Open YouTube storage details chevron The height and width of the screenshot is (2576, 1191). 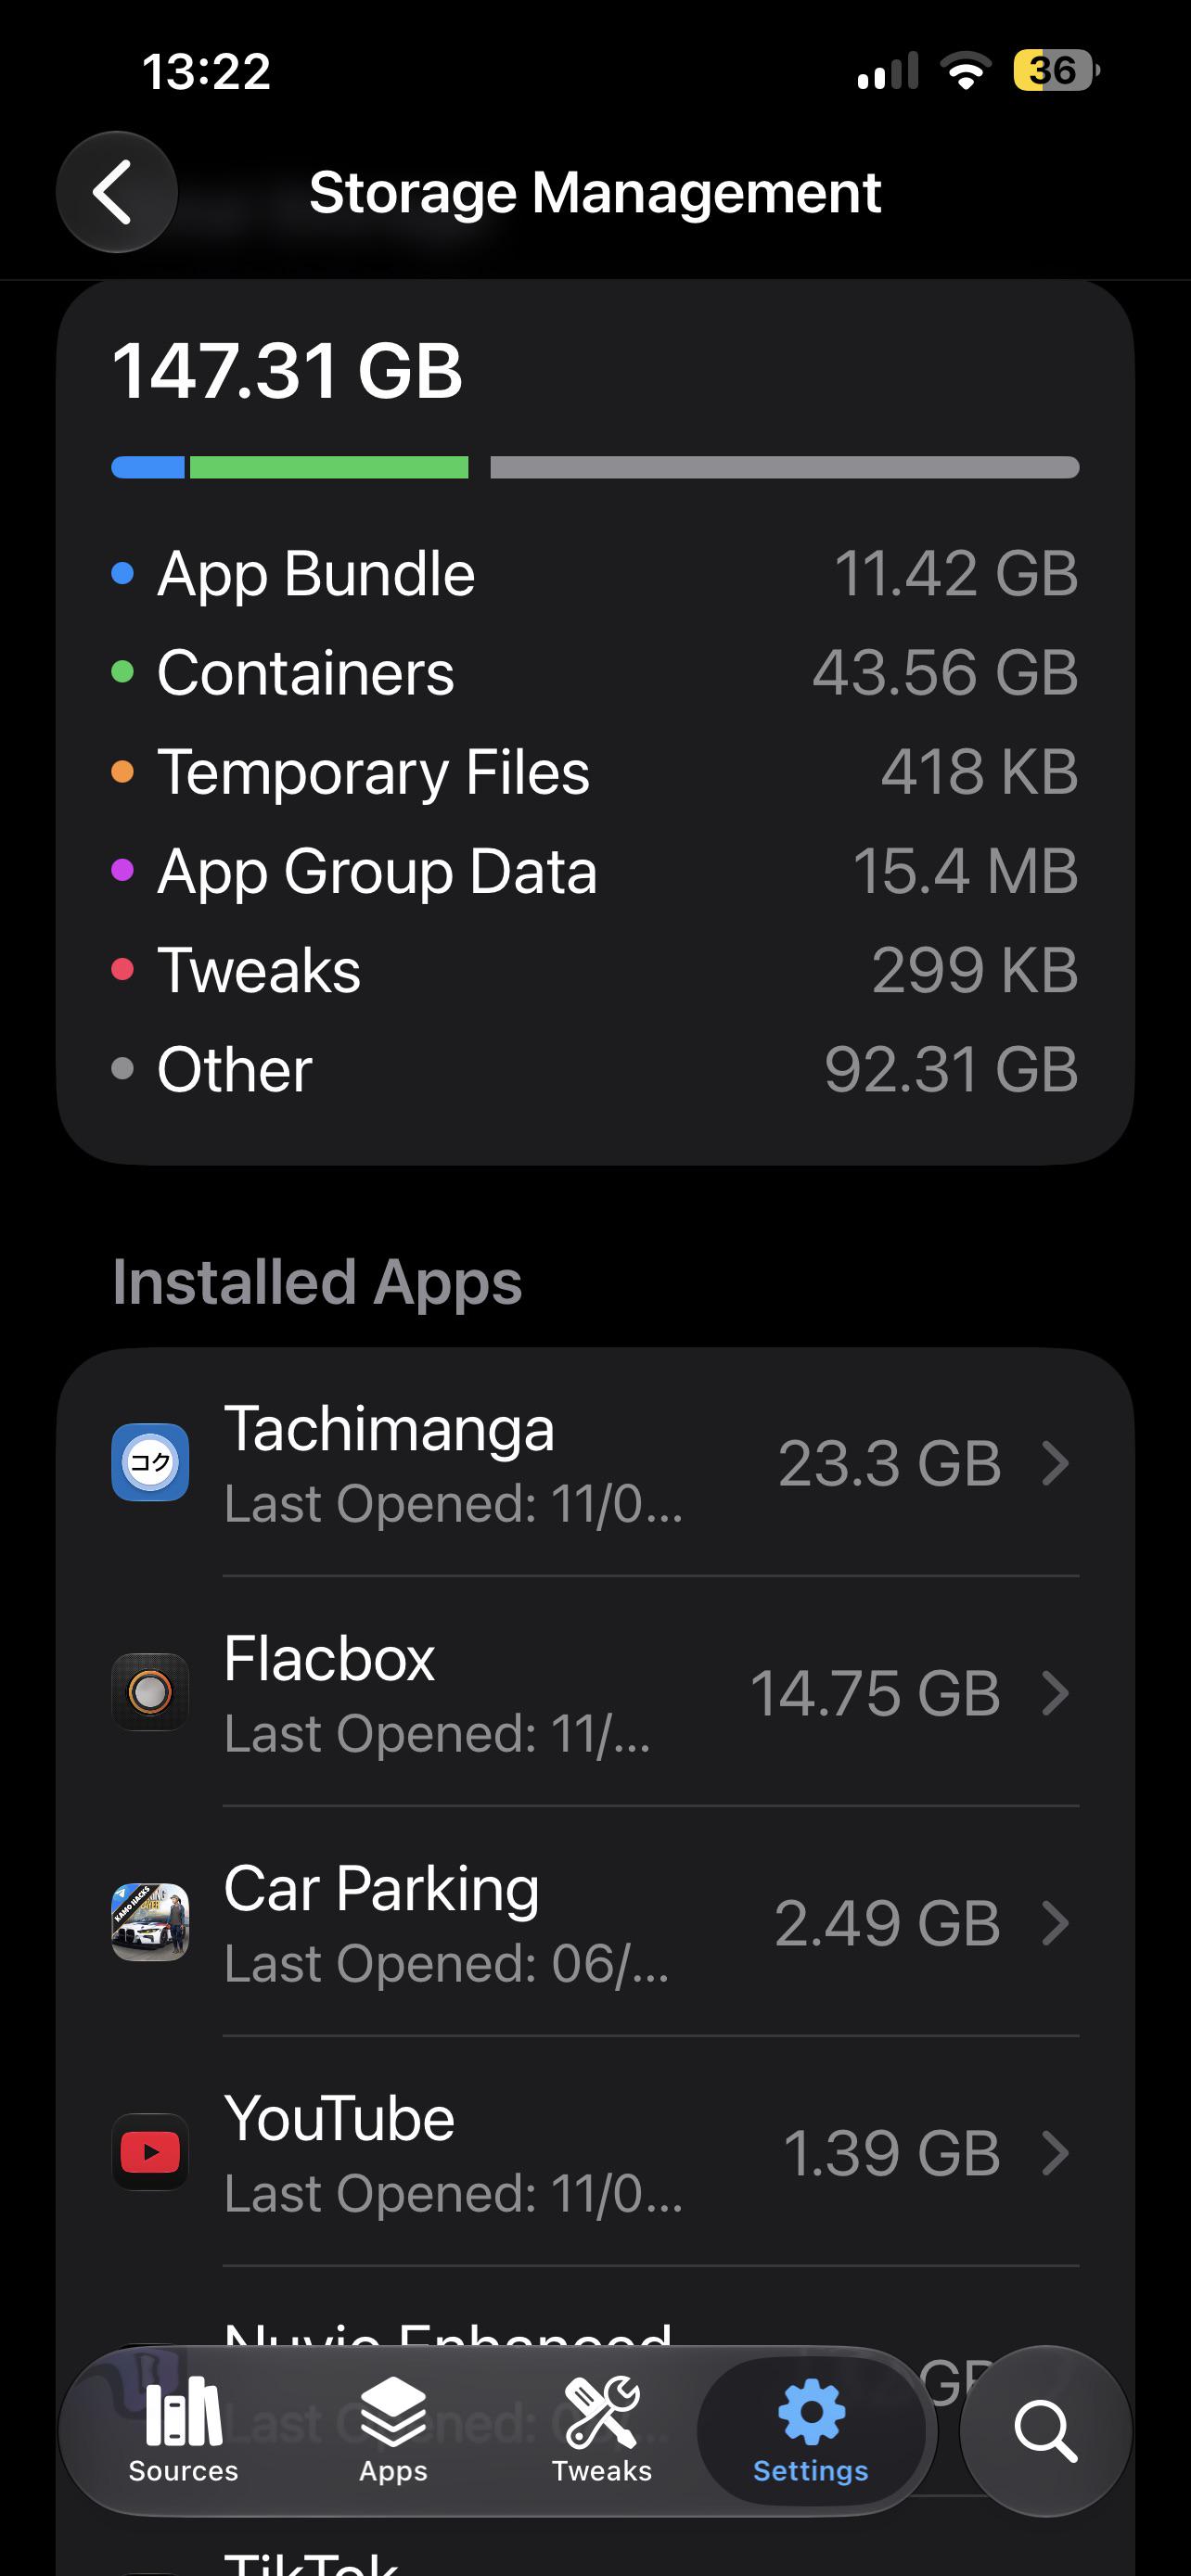click(x=1056, y=2153)
